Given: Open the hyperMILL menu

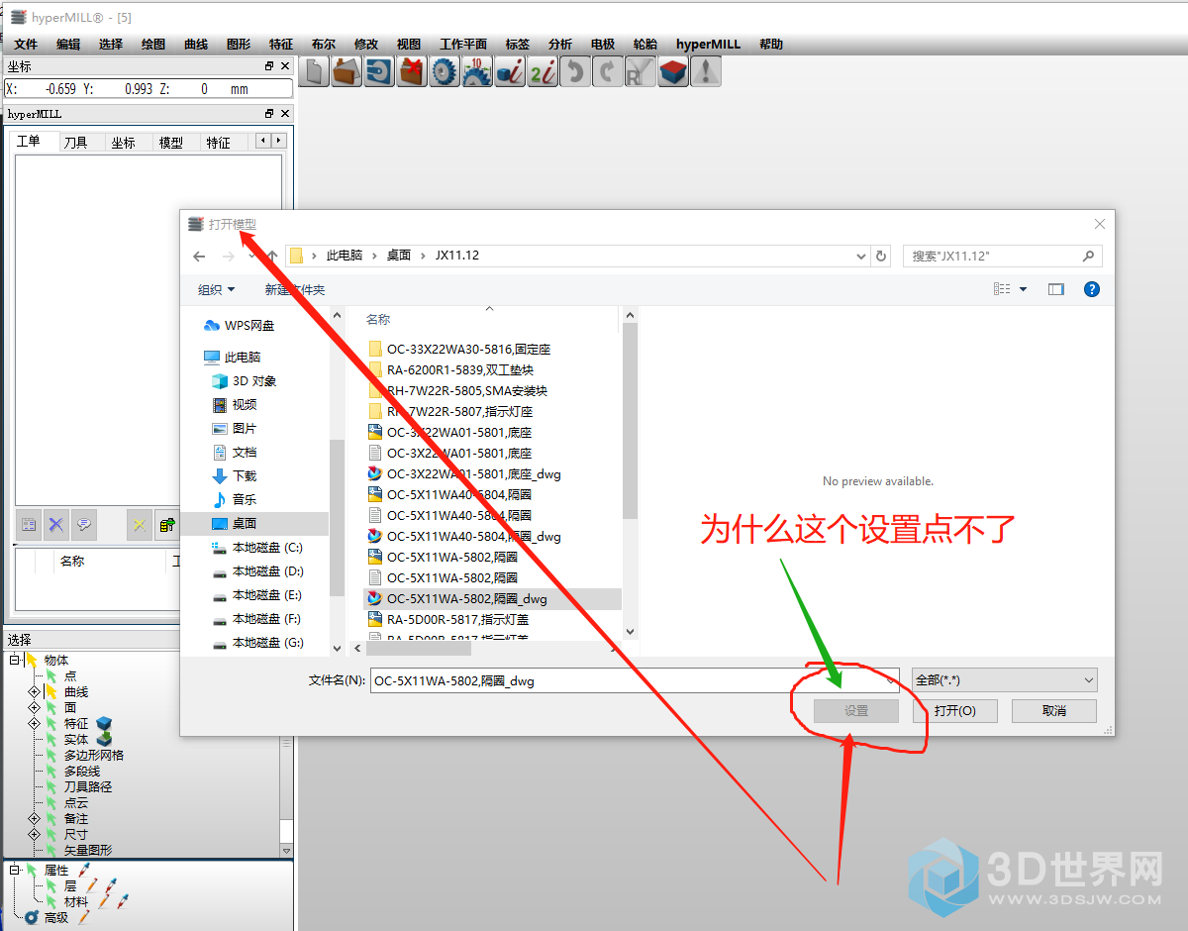Looking at the screenshot, I should point(708,45).
